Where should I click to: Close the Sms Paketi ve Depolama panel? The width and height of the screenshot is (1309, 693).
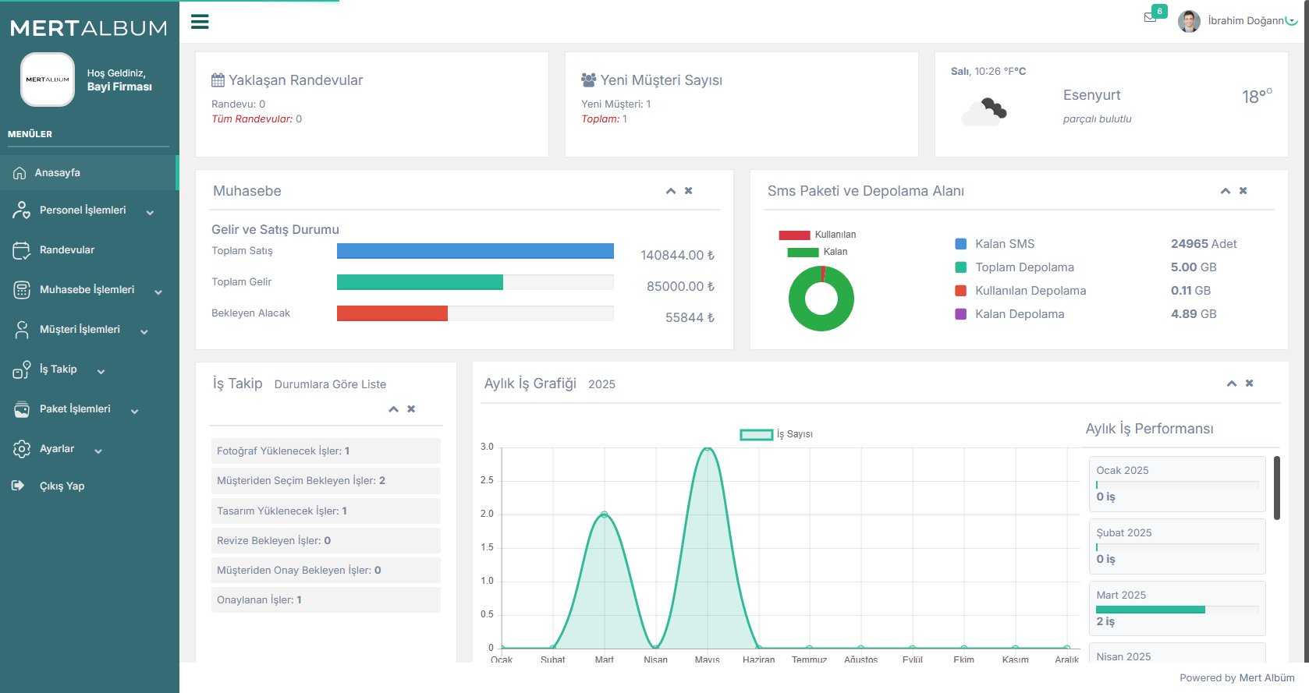coord(1243,191)
